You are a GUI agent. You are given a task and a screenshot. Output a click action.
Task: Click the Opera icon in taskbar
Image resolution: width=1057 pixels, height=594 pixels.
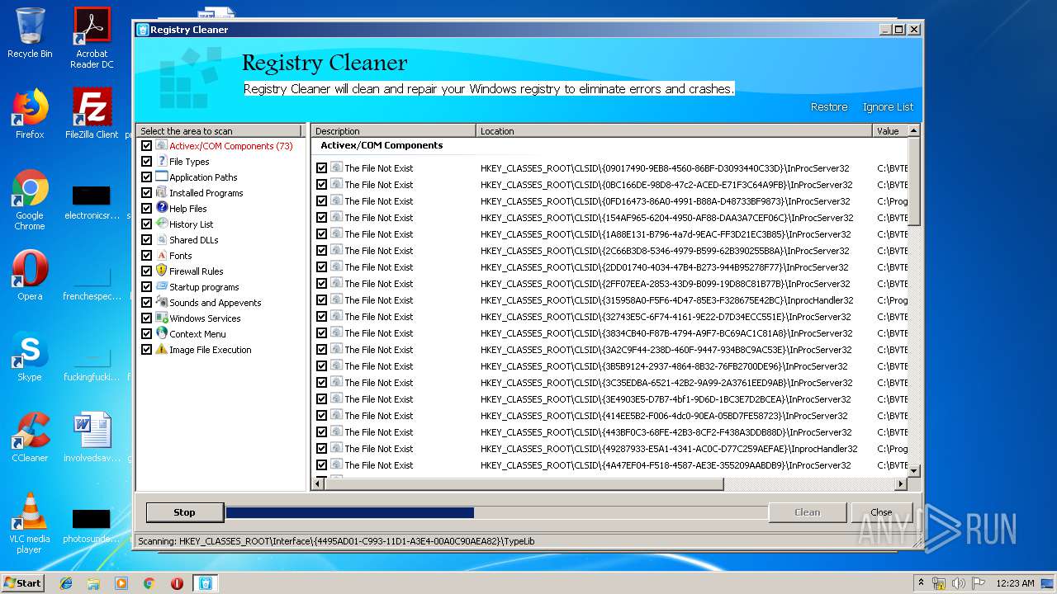click(177, 583)
